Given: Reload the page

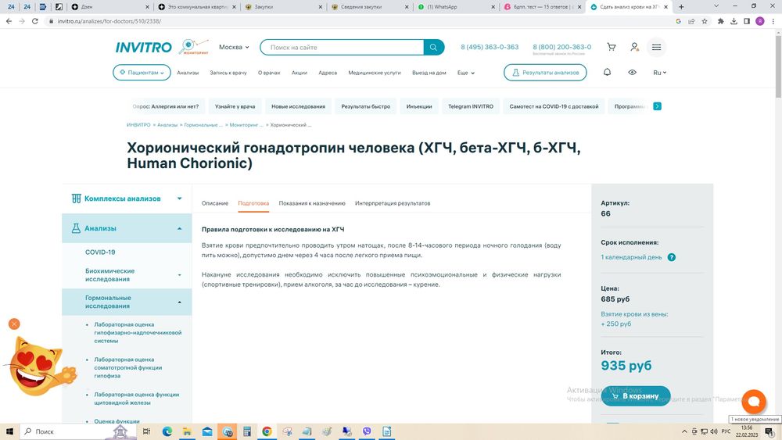Looking at the screenshot, I should pos(35,21).
